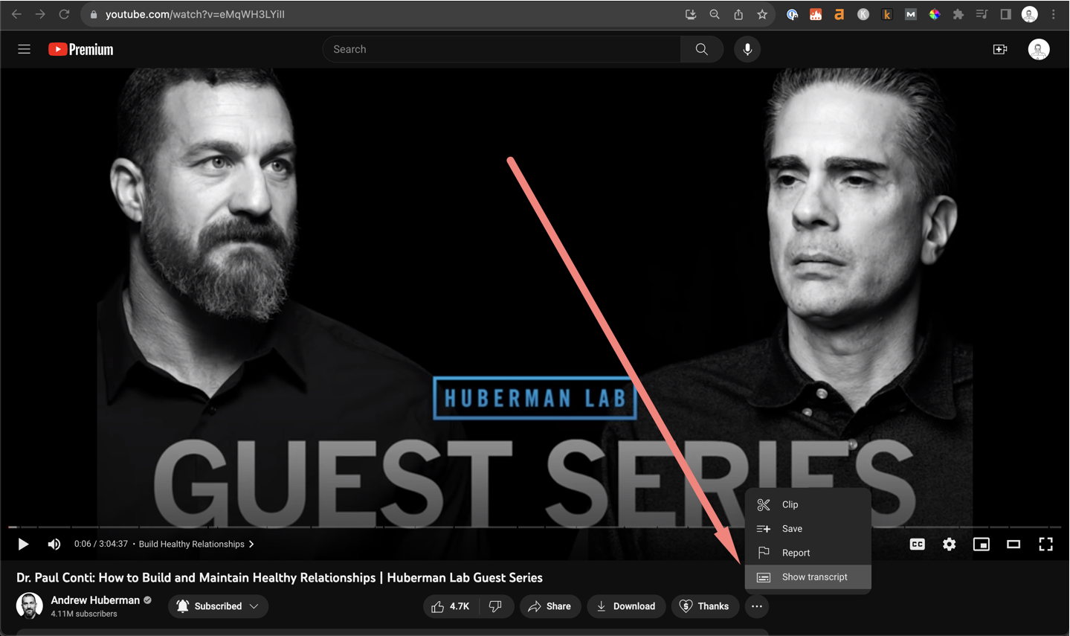Reload the page

click(x=64, y=14)
